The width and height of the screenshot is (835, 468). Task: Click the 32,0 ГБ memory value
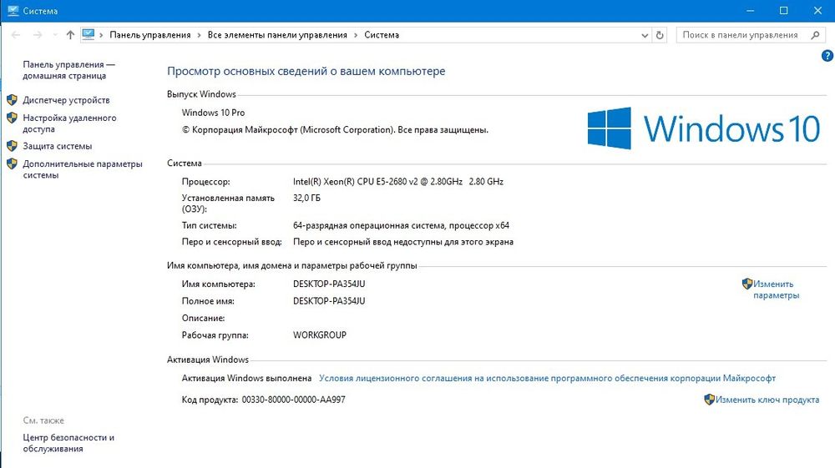pos(306,198)
